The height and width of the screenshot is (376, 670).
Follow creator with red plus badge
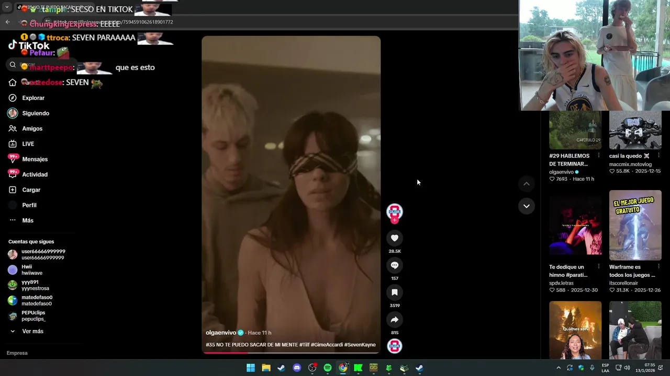click(x=395, y=220)
